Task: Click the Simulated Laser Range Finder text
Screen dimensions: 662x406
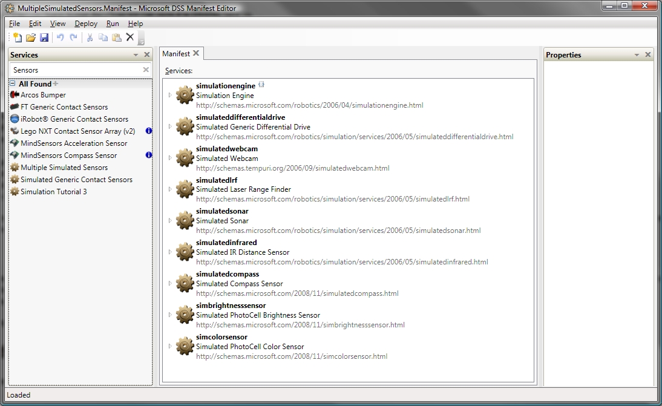Action: [x=243, y=189]
